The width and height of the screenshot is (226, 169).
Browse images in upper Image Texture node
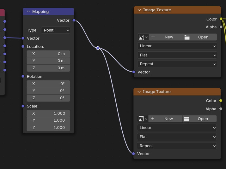[x=143, y=37]
